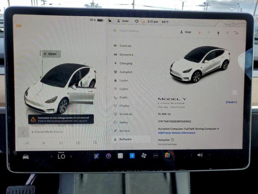258x194 pixels.
Task: Tap the cellular signal icon
Action: click(236, 33)
